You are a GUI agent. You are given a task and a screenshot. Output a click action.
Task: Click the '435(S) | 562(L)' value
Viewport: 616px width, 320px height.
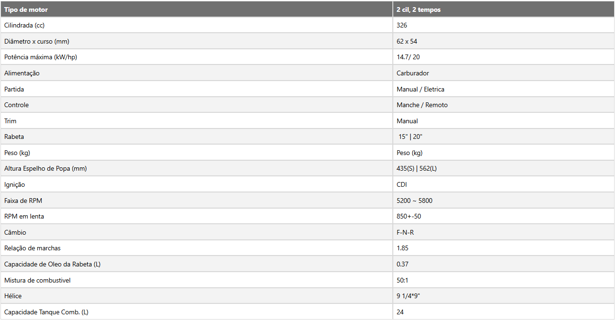click(x=417, y=168)
